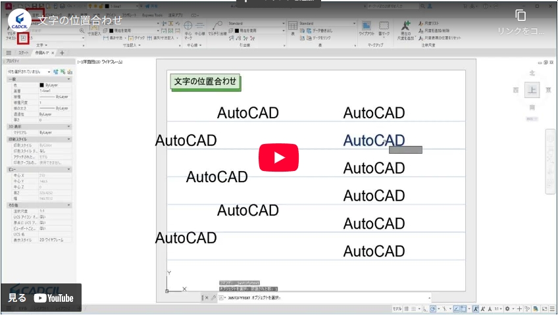558x315 pixels.
Task: Switch to the スタート file tab
Action: [x=24, y=53]
